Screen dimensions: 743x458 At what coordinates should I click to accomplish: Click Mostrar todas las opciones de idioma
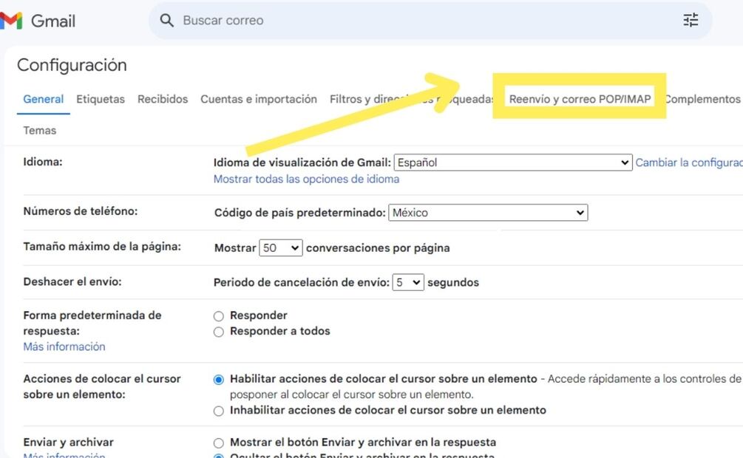pyautogui.click(x=306, y=179)
